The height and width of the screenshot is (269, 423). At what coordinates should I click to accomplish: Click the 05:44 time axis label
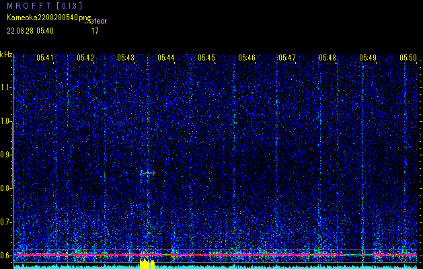coord(166,57)
